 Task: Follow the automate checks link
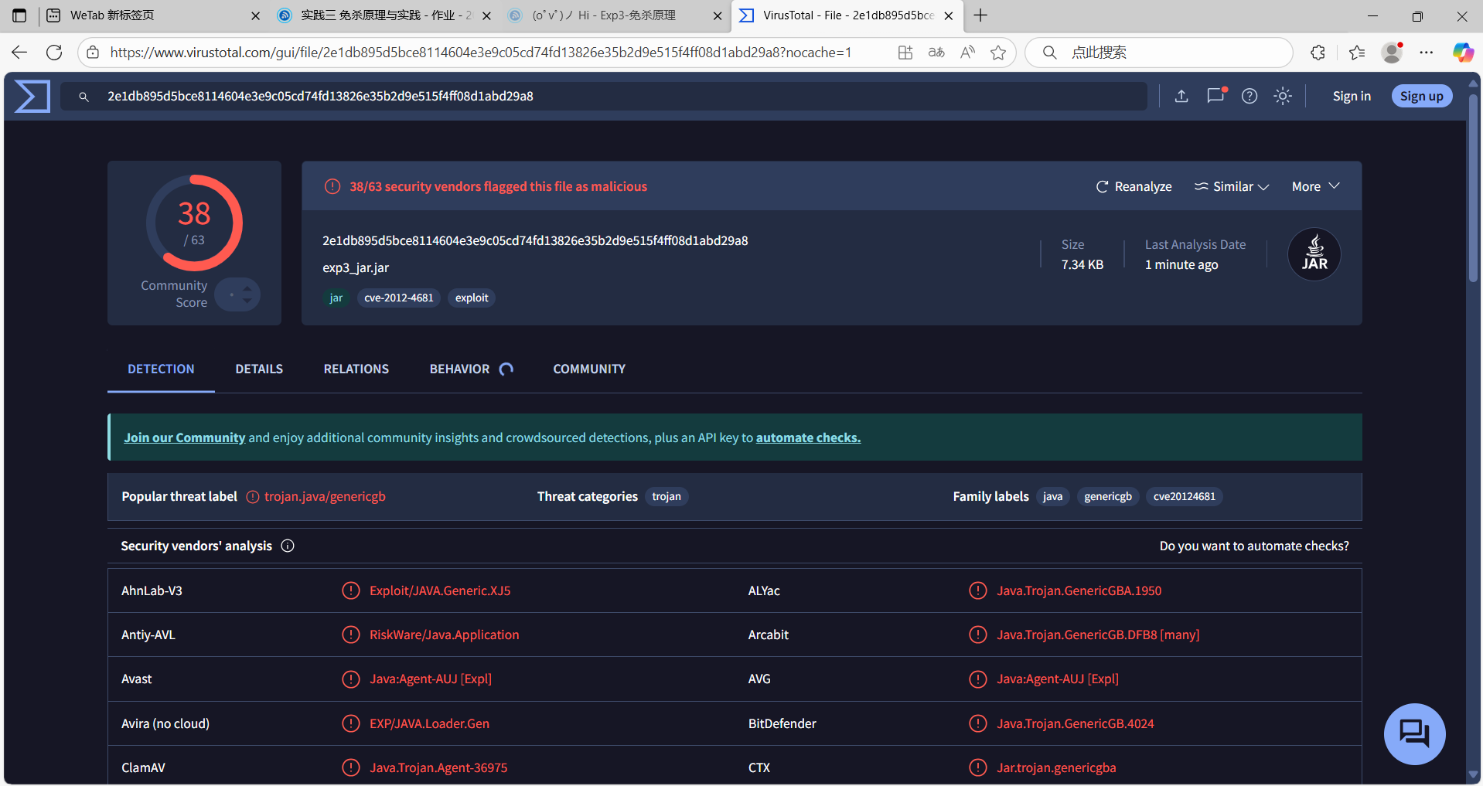[808, 437]
